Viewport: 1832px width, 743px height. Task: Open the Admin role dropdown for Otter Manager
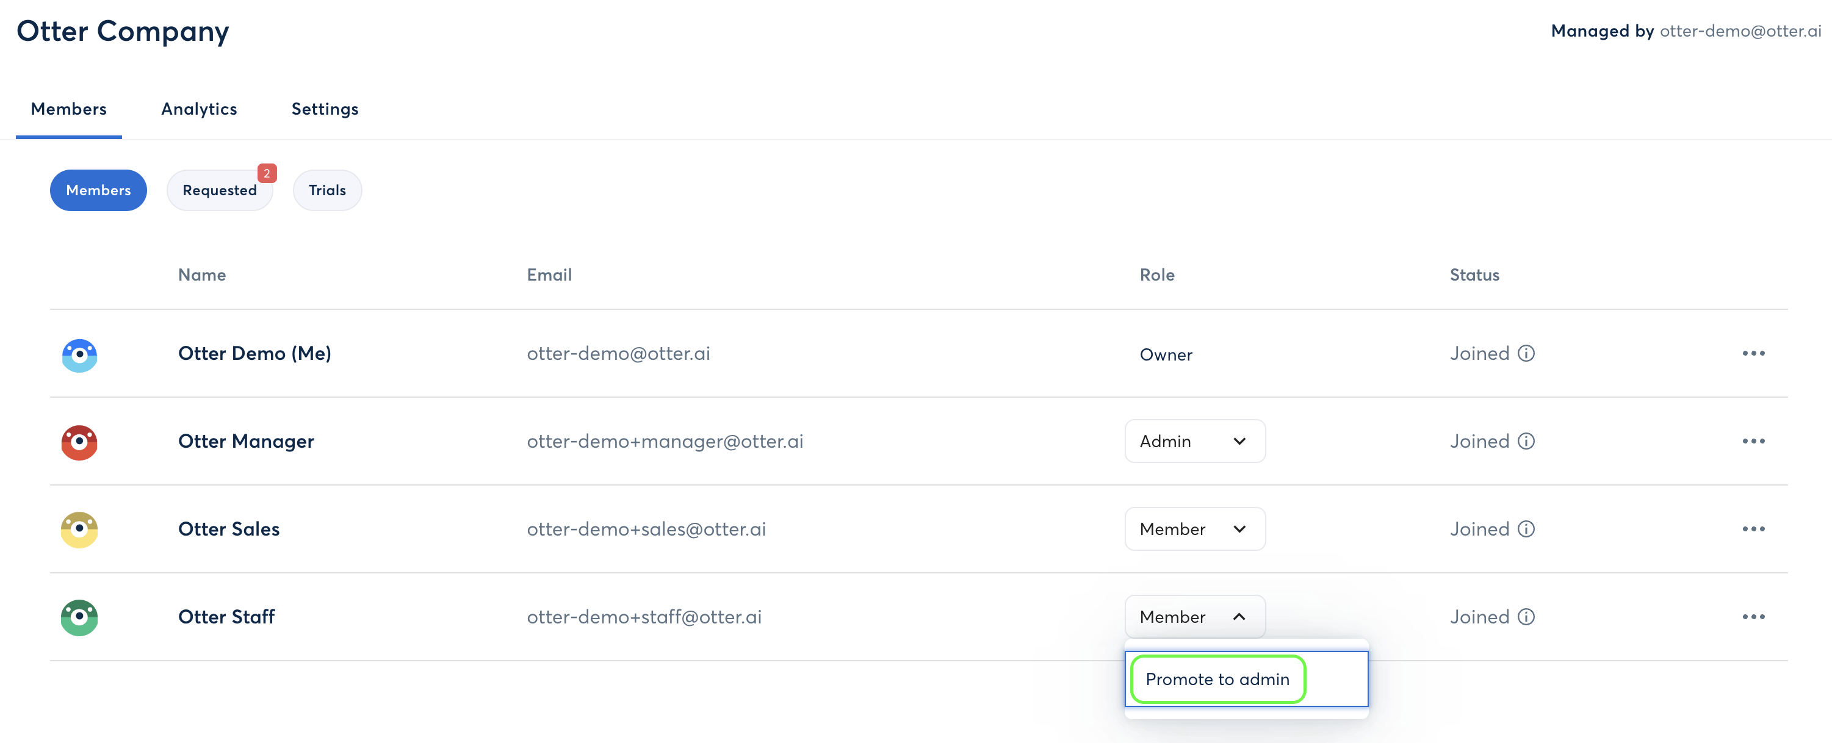click(1195, 441)
